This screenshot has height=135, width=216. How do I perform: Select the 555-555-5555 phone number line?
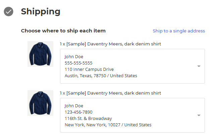78,63
